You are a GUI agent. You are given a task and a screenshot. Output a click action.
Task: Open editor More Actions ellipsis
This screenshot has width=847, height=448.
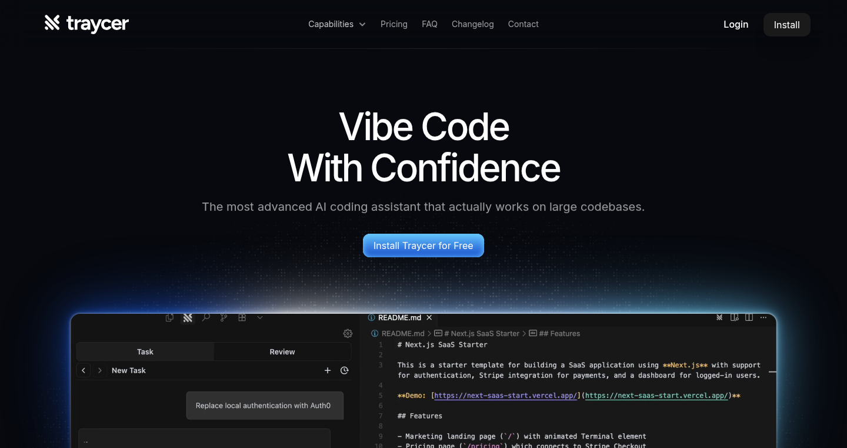[x=763, y=317]
